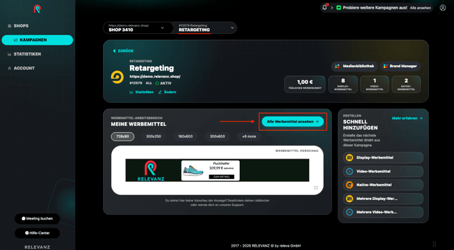Viewport: 454px width, 250px height.
Task: Go back via Zurück link
Action: pos(123,51)
